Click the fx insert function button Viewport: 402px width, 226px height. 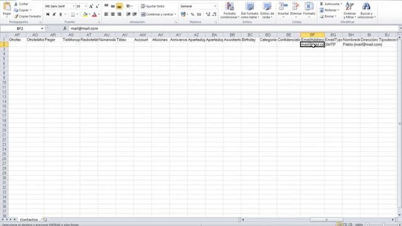coord(65,28)
